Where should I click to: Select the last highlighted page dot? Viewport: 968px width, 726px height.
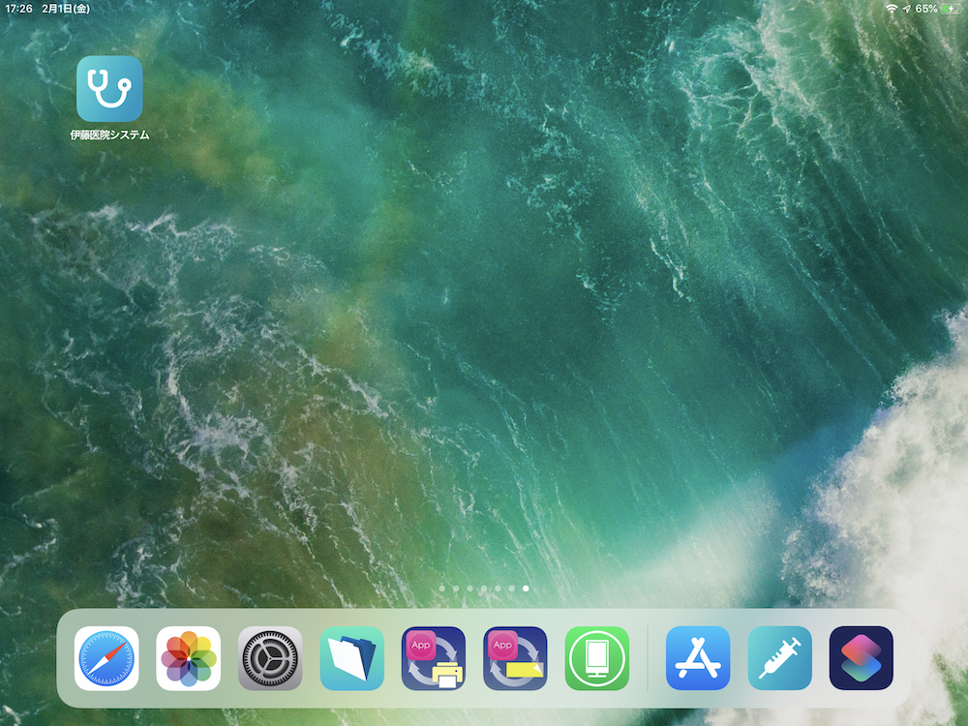(526, 589)
